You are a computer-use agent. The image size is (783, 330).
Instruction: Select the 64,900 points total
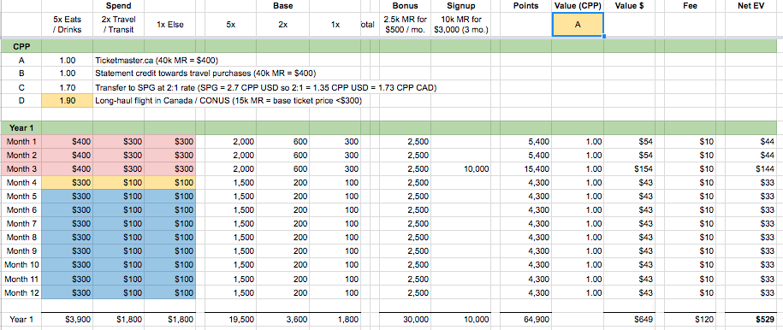[525, 320]
